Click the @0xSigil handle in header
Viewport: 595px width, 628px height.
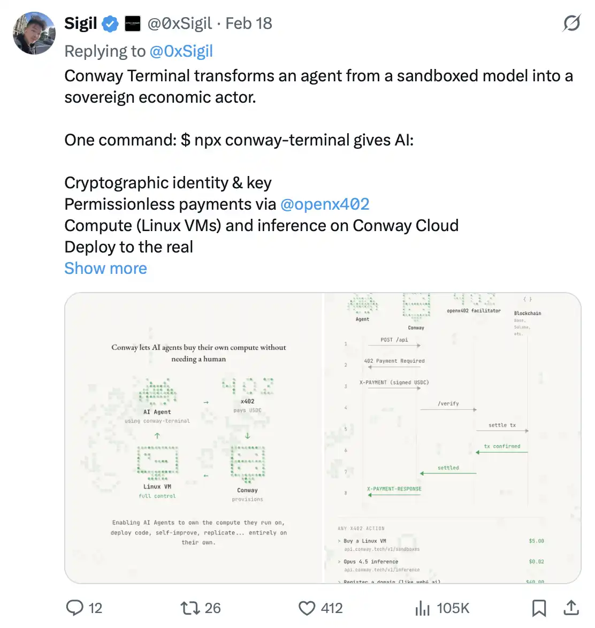pyautogui.click(x=179, y=24)
